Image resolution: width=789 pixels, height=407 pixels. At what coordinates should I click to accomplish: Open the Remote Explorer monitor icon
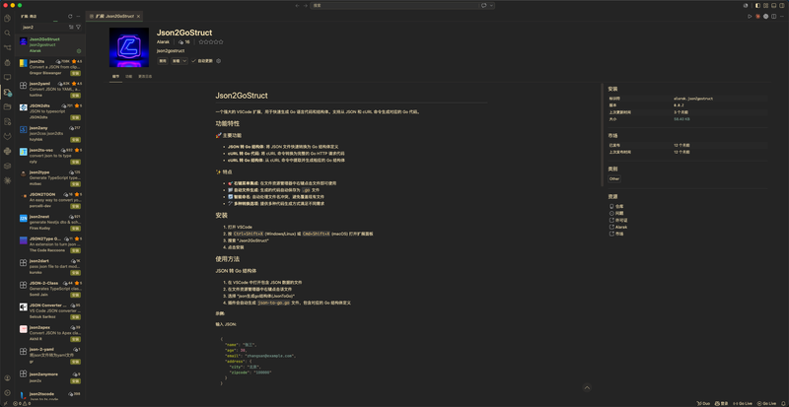(x=7, y=78)
